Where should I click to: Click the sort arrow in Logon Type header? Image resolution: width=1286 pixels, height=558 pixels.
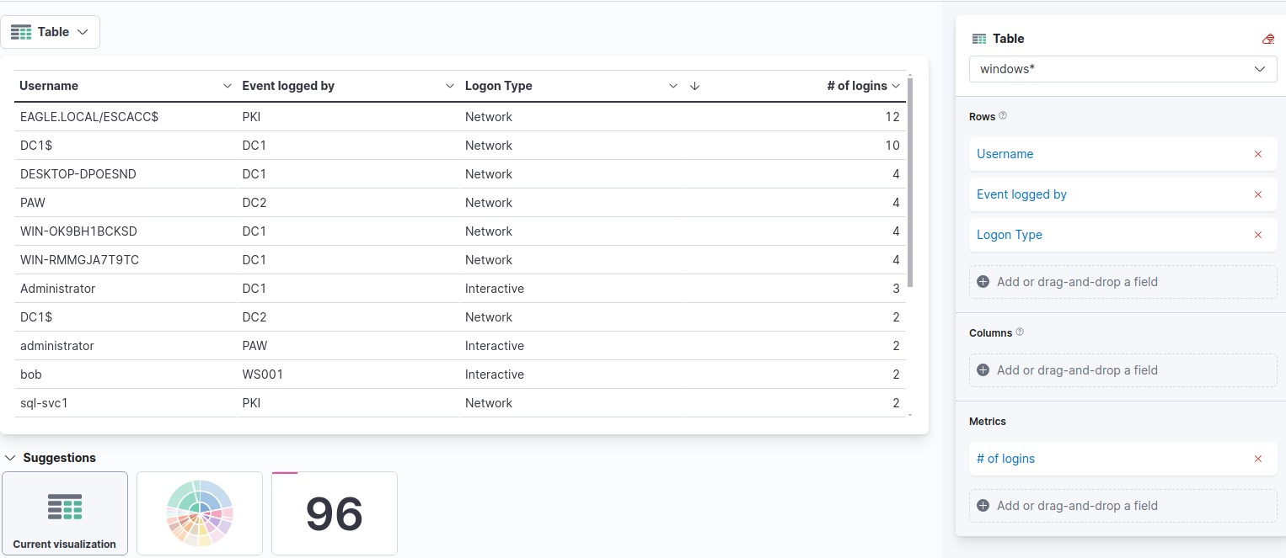tap(694, 86)
